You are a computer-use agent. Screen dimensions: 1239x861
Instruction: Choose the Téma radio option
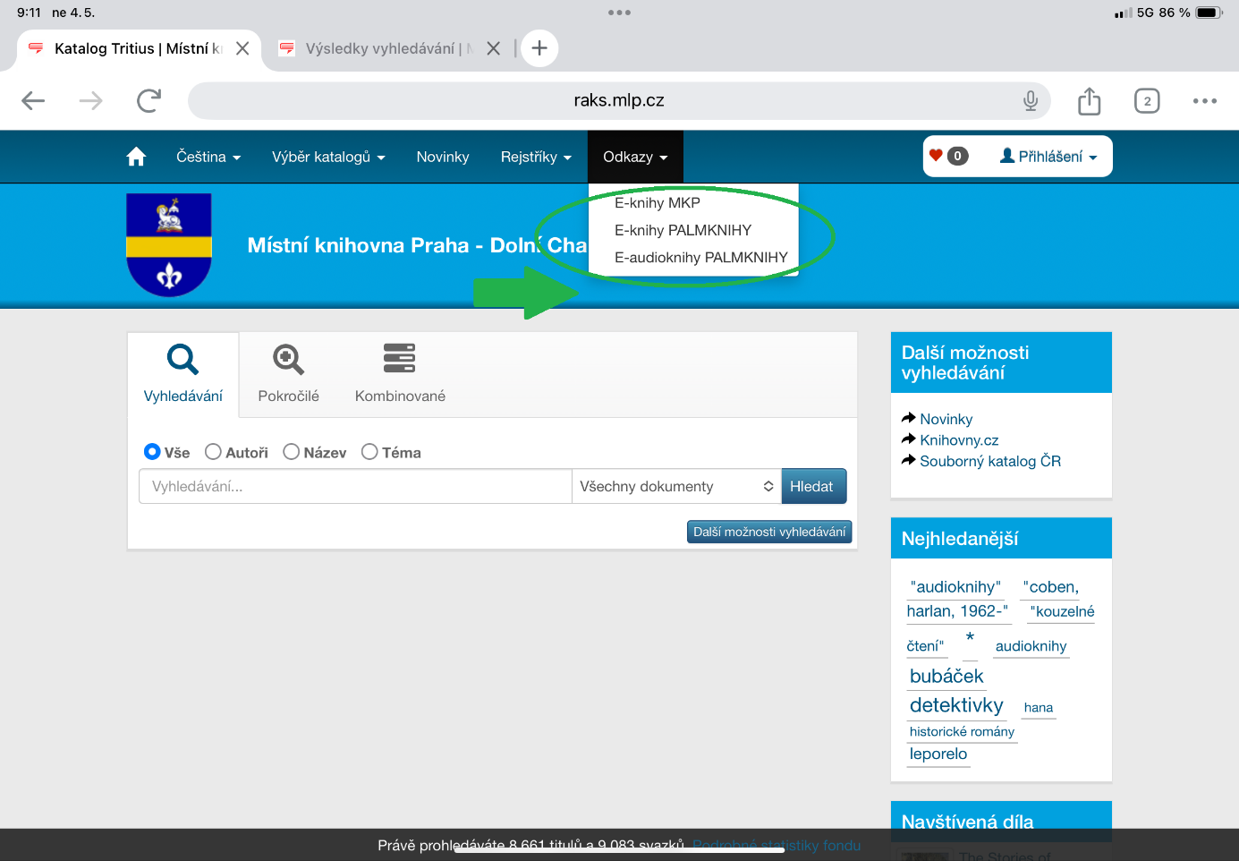tap(369, 452)
